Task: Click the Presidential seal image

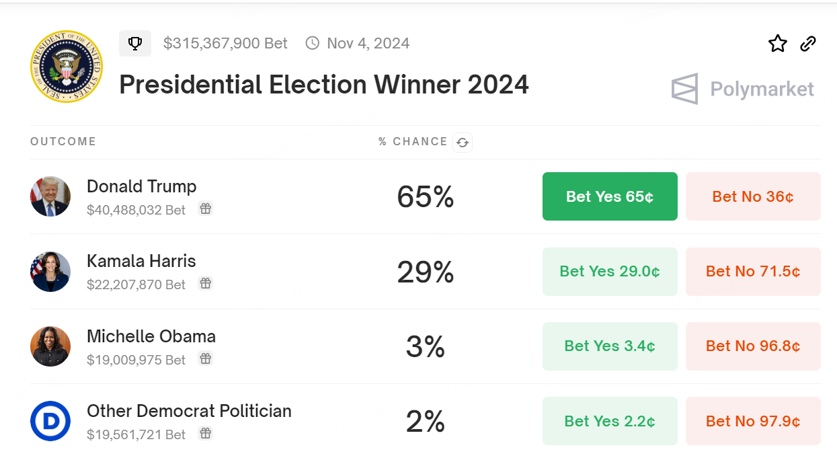Action: [x=67, y=67]
